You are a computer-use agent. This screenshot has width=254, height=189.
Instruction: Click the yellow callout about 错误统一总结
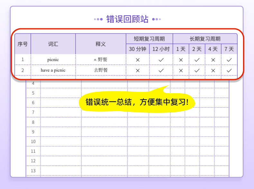tap(137, 102)
